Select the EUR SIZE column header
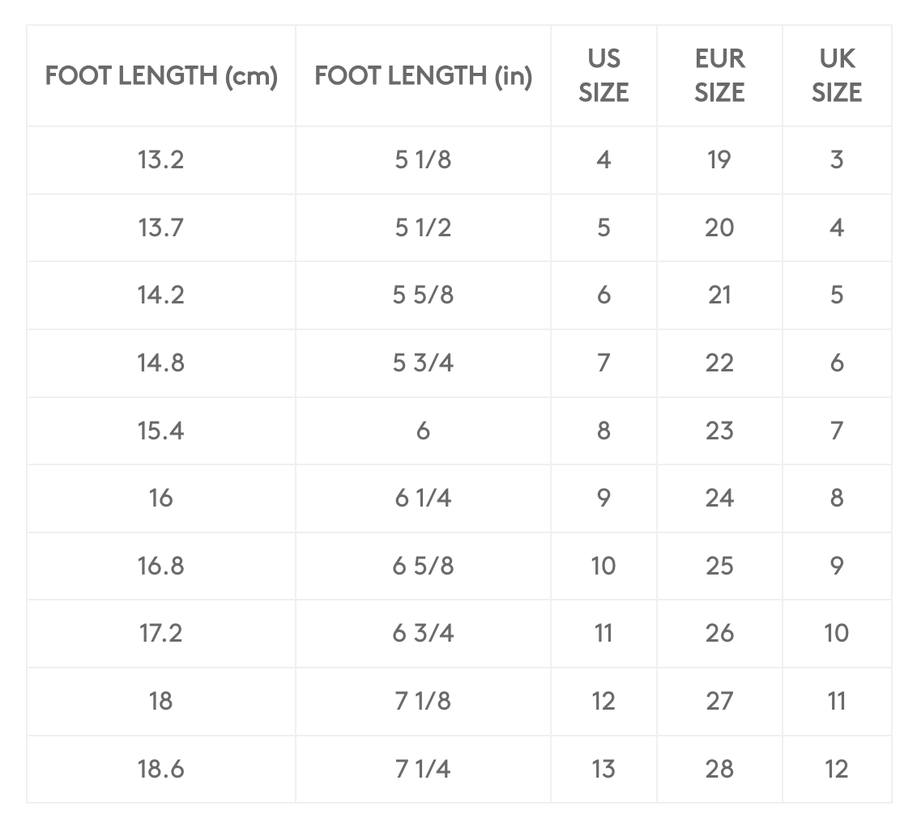 [x=719, y=76]
